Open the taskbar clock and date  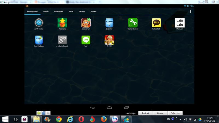pos(210,119)
